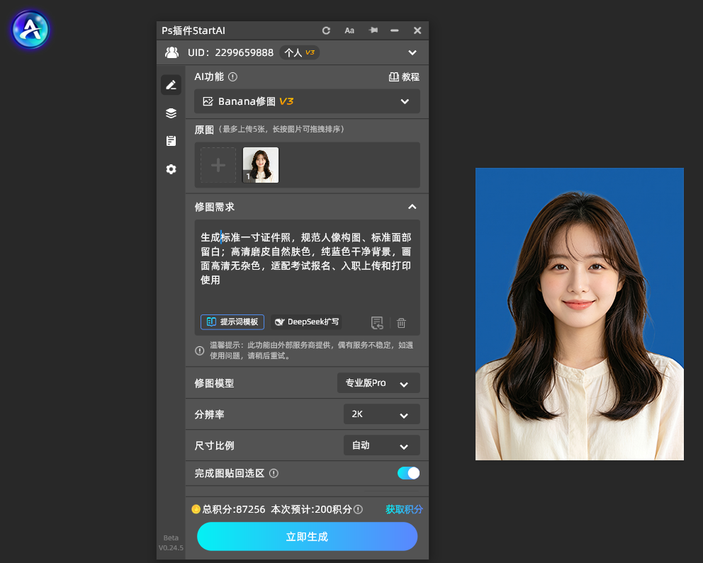Click the 立即生成 button

[307, 537]
